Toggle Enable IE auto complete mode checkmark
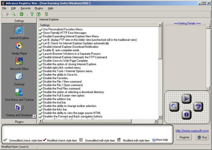Image resolution: width=212 pixels, height=150 pixels. coord(41,50)
